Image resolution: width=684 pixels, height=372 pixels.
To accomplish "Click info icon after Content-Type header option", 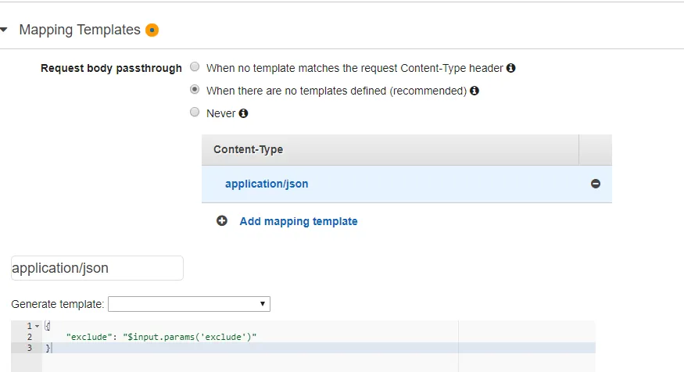I will [511, 68].
